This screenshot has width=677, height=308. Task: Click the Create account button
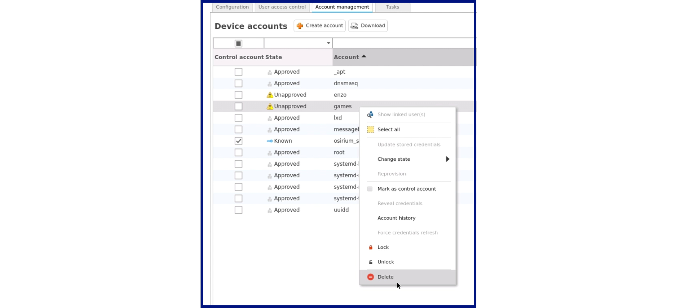pos(320,26)
